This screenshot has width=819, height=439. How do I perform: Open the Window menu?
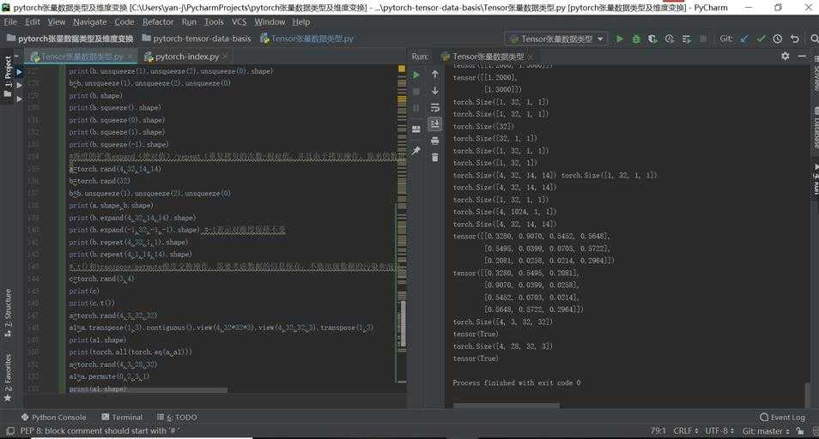[x=270, y=22]
